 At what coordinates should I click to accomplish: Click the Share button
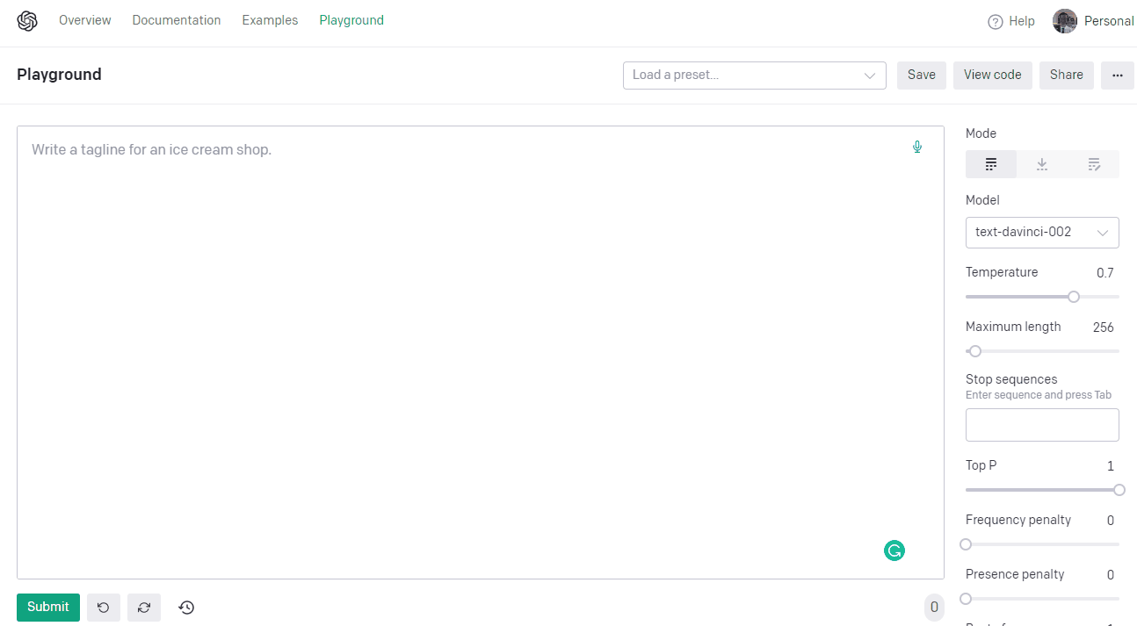point(1067,76)
